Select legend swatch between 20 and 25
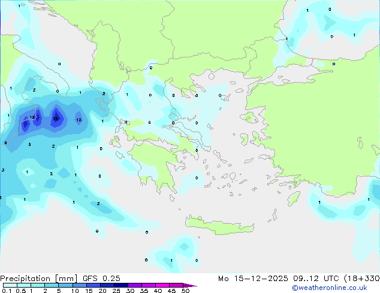The height and width of the screenshot is (293, 380). click(x=107, y=285)
